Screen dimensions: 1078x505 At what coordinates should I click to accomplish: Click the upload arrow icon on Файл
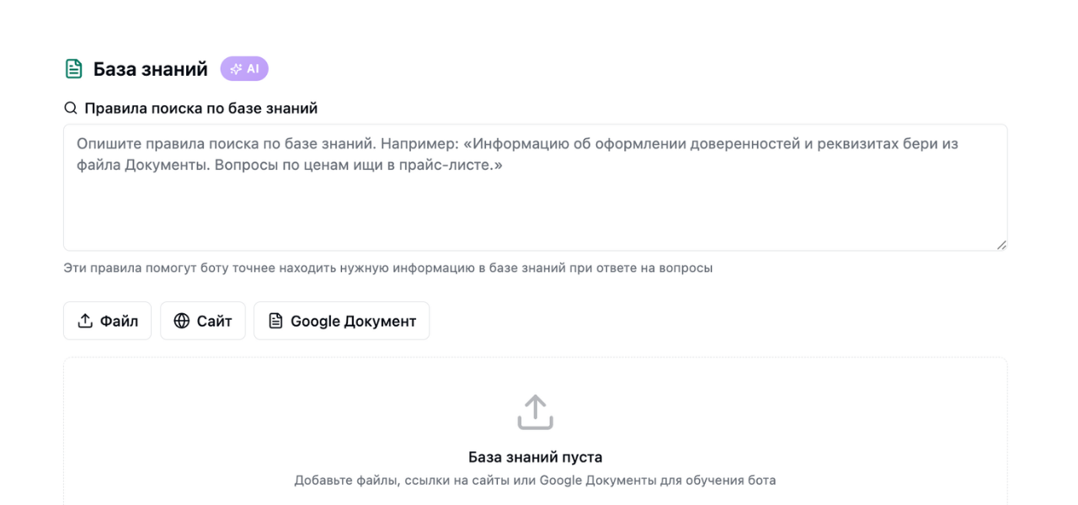[x=85, y=321]
